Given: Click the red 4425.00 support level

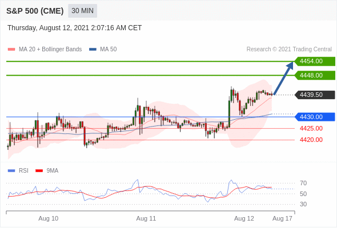Looking at the screenshot, I should (x=311, y=128).
